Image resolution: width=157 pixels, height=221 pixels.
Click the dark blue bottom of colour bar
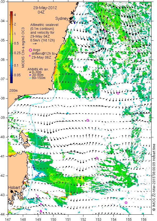12,82
